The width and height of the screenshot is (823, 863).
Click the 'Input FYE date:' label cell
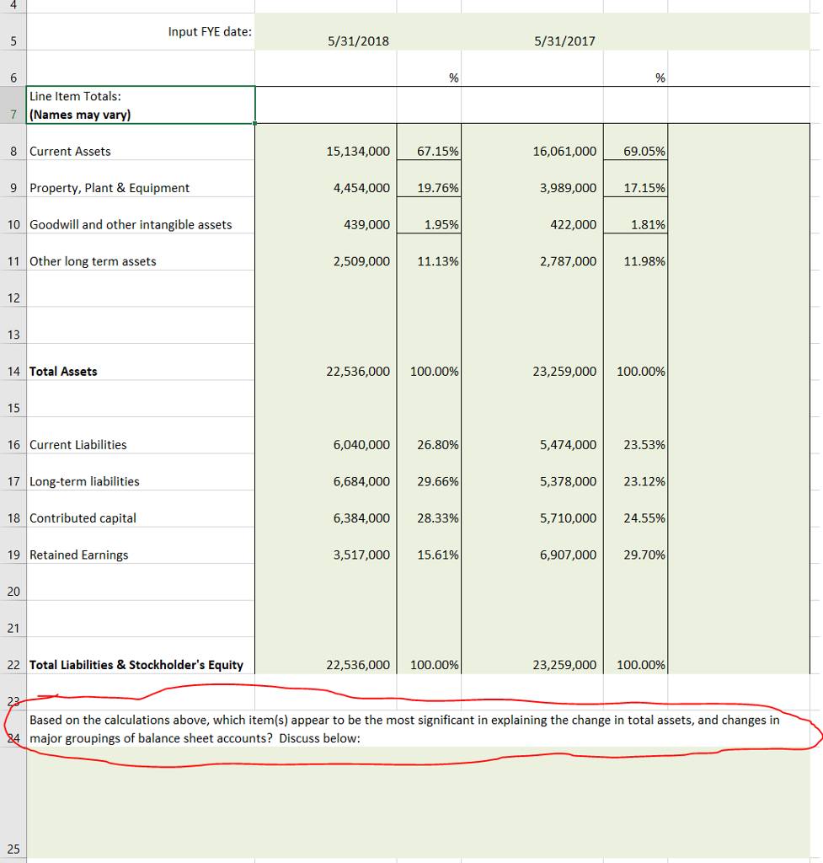141,32
